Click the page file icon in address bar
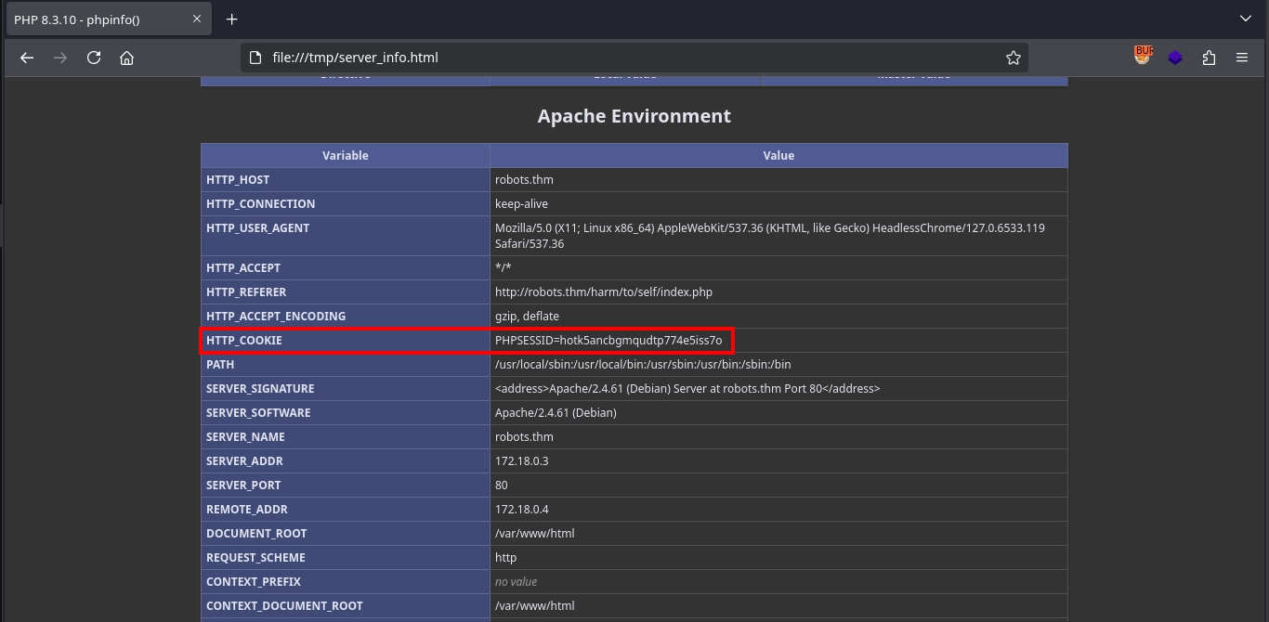Viewport: 1269px width, 622px height. pyautogui.click(x=255, y=58)
